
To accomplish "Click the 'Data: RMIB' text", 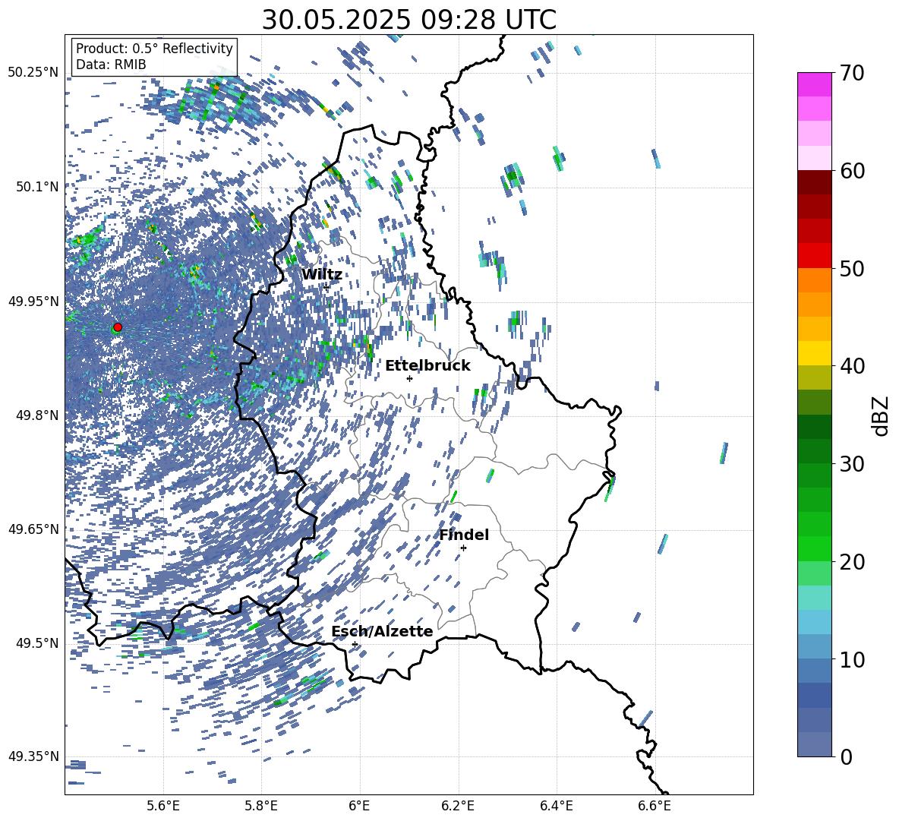I will [111, 65].
